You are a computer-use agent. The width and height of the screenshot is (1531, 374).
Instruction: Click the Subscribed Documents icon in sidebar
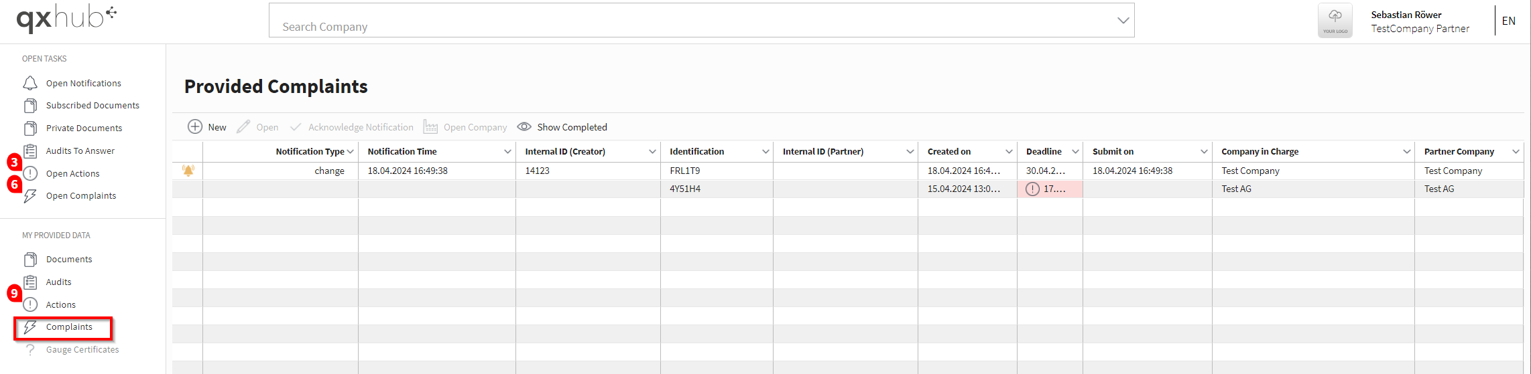30,106
